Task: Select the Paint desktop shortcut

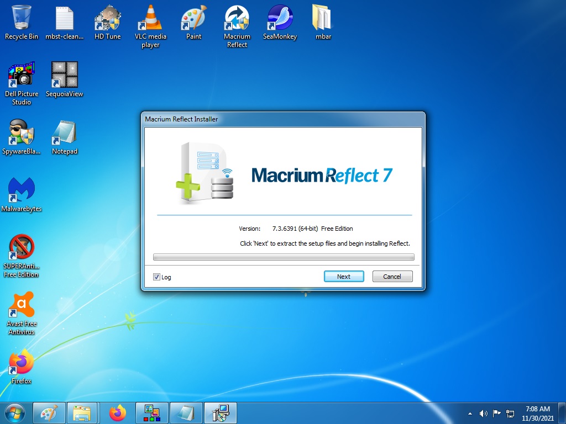Action: coord(194,22)
